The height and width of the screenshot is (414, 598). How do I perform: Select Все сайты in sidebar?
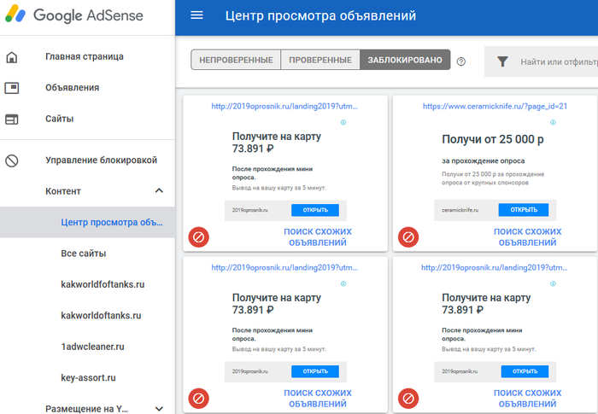[x=84, y=254]
